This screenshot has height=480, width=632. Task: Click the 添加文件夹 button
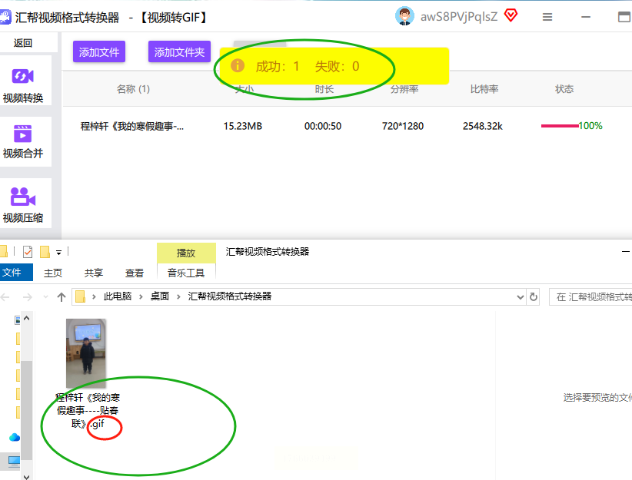pos(179,52)
